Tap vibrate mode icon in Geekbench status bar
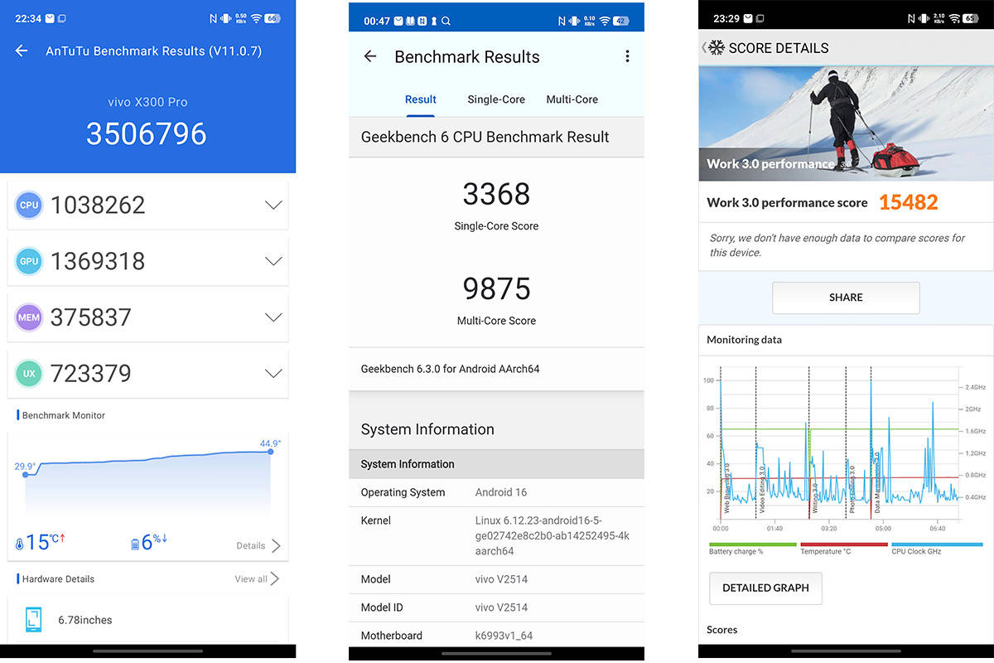Viewport: 994px width, 663px height. click(576, 21)
